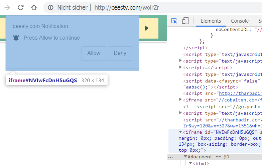Select the 'Press Allow to continue' text

point(52,38)
